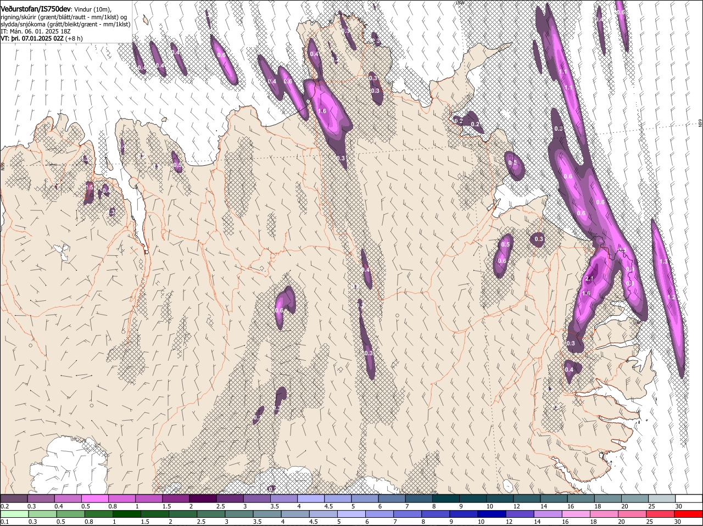Click the 1.2 precipitation value offshore east

(x=670, y=297)
